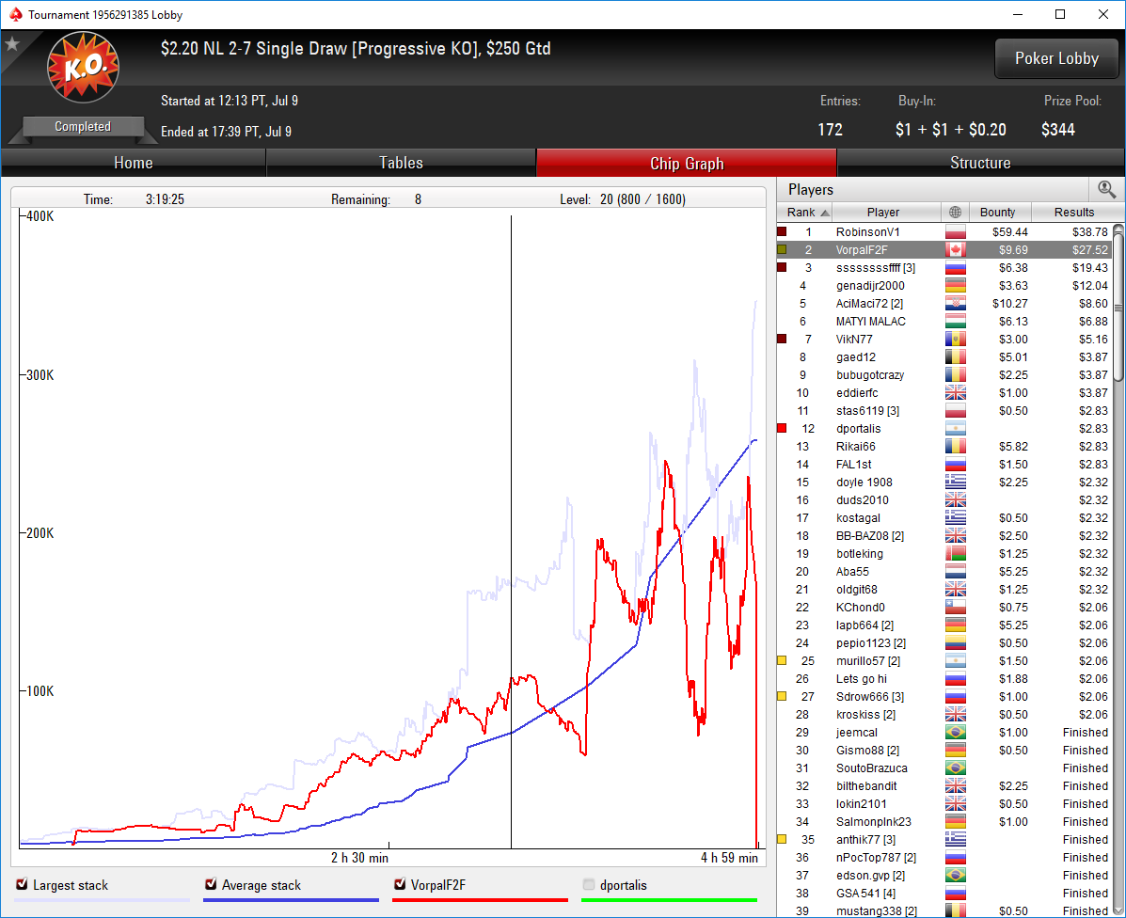Select player dportalis in the list
The image size is (1126, 918).
point(944,429)
